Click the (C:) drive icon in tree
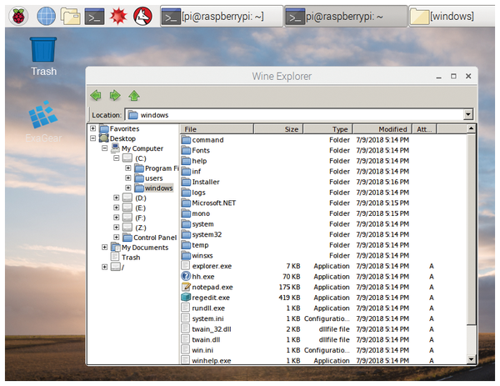 (127, 158)
